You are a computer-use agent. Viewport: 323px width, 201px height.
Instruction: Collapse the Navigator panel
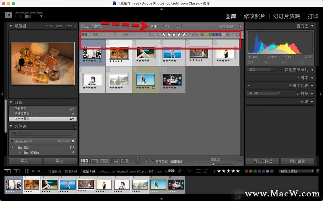[11, 26]
